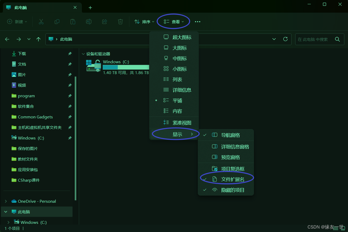Toggle 详细信息窗格 option
Image resolution: width=348 pixels, height=232 pixels.
(x=226, y=147)
